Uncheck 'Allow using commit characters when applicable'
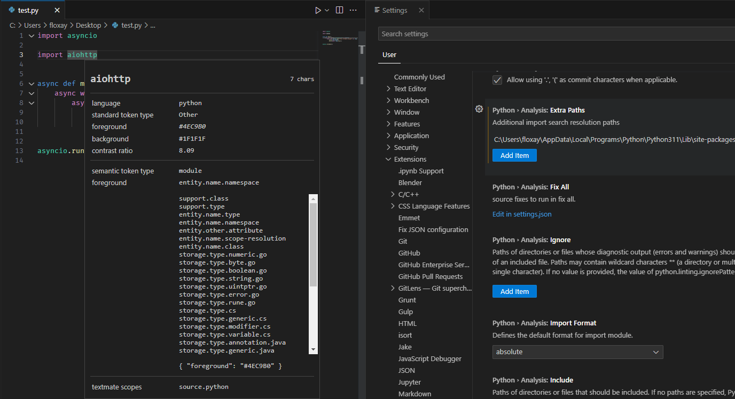Viewport: 735px width, 399px height. [x=497, y=79]
